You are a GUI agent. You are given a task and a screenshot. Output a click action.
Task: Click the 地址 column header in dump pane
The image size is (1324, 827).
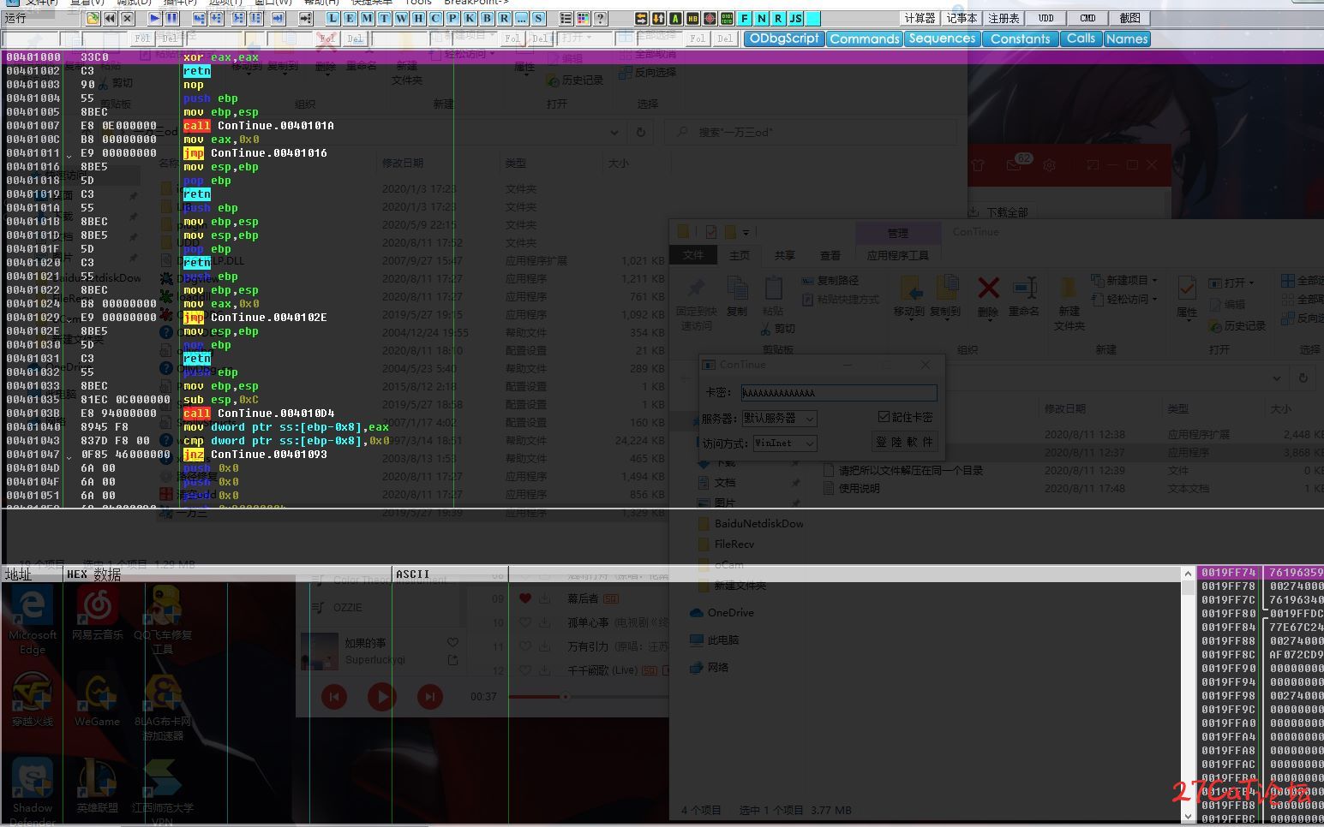coord(33,574)
